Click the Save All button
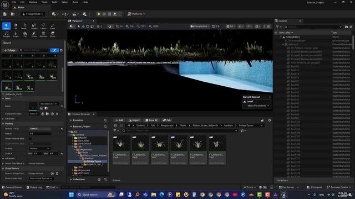Image resolution: width=355 pixels, height=199 pixels. click(x=151, y=121)
